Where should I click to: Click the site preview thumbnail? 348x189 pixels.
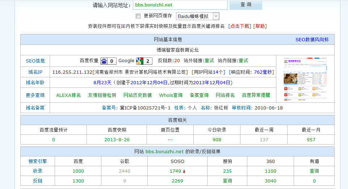(x=305, y=79)
